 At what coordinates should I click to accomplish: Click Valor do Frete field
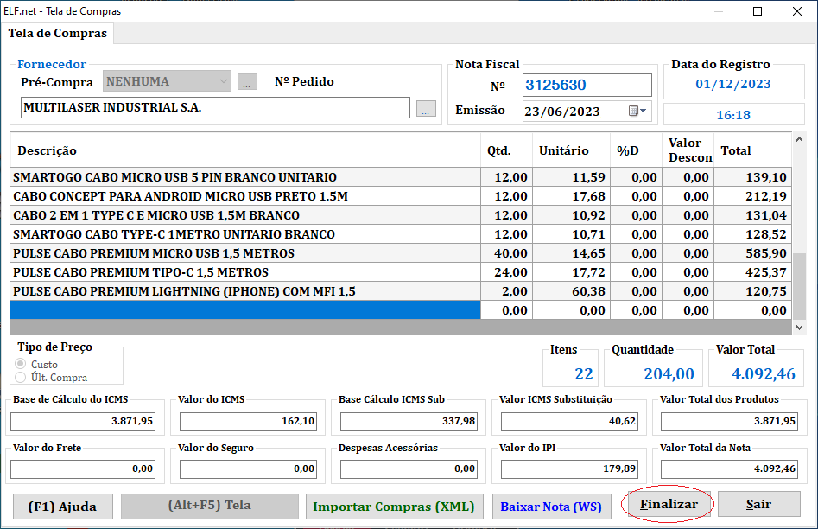[x=84, y=469]
